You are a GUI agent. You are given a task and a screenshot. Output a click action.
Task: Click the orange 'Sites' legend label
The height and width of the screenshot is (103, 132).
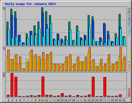(x=129, y=67)
